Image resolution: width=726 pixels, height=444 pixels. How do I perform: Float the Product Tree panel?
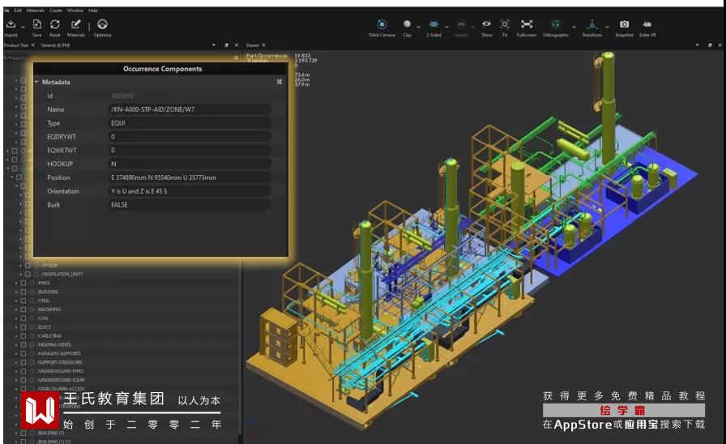click(x=226, y=45)
